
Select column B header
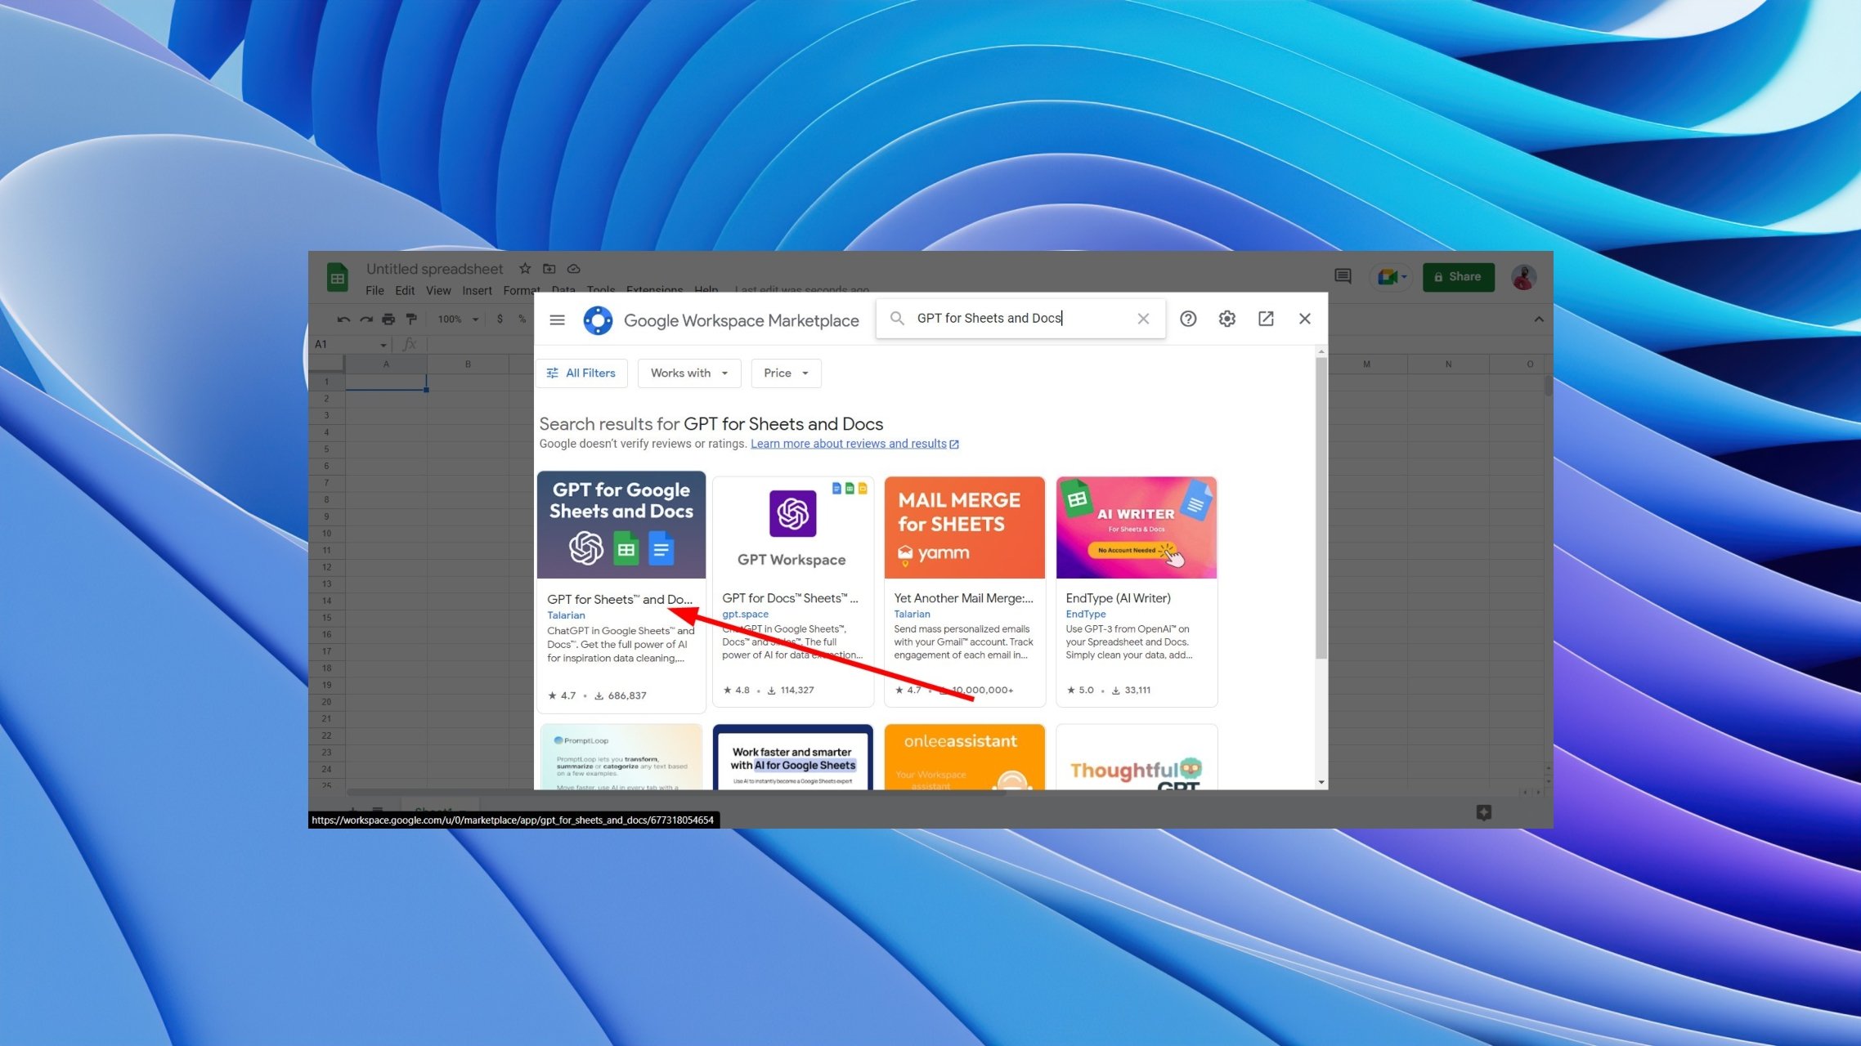point(468,364)
